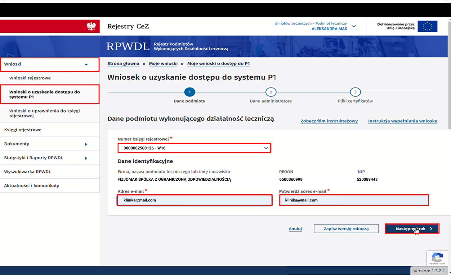The height and width of the screenshot is (275, 451).
Task: Open Księgi rejestrowe from the sidebar
Action: 23,130
